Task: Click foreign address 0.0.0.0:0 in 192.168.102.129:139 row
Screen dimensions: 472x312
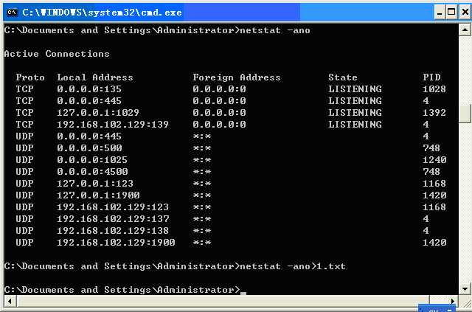Action: click(219, 125)
